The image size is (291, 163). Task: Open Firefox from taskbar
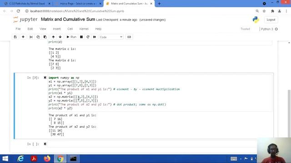(47, 158)
